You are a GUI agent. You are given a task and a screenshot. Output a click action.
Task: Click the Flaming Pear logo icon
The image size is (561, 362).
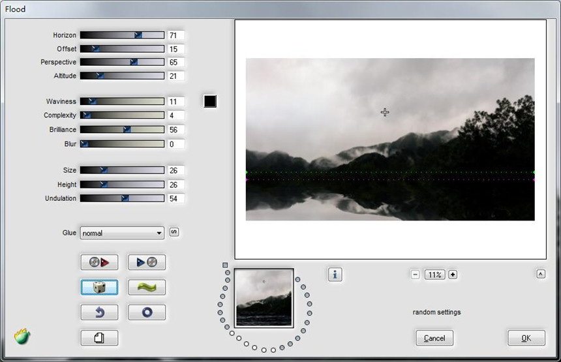coord(23,337)
